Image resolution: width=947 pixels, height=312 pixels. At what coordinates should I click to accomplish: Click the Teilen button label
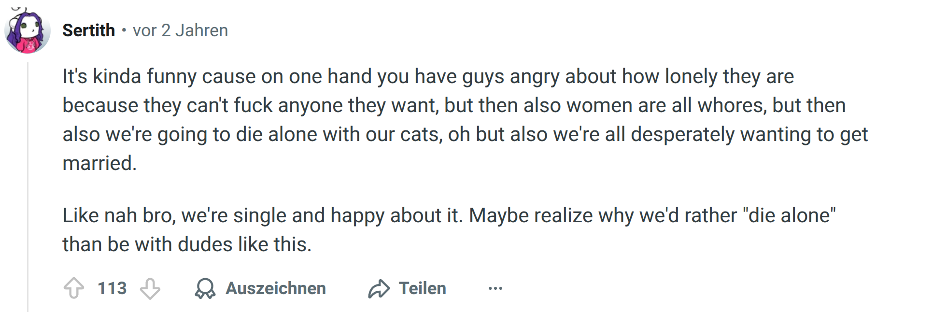[x=423, y=288]
